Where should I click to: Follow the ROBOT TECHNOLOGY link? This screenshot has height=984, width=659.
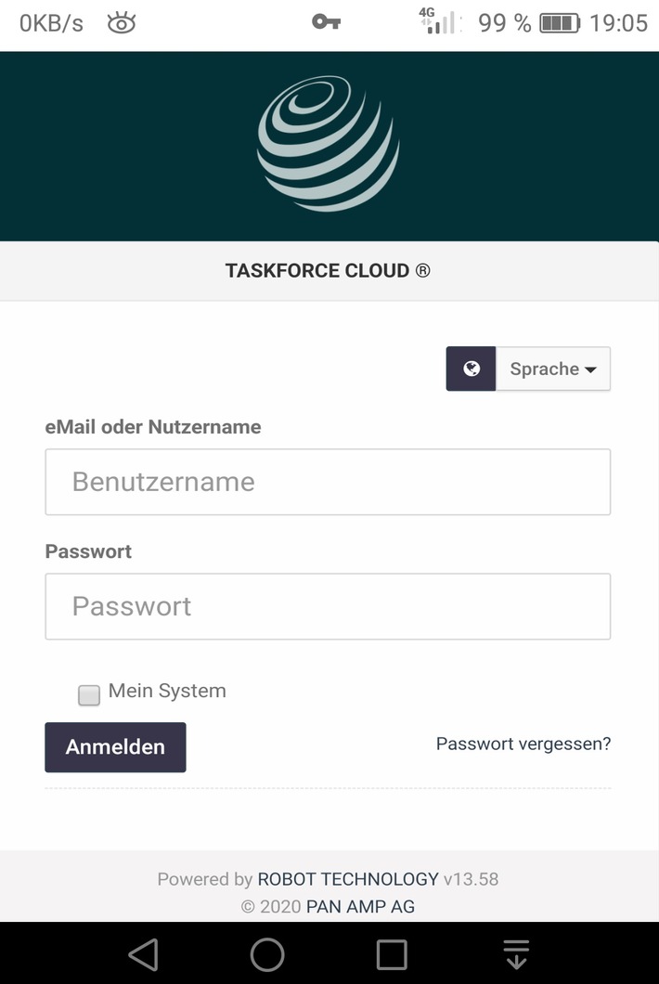point(347,879)
